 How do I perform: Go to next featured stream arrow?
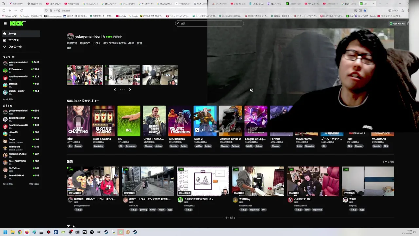(130, 89)
